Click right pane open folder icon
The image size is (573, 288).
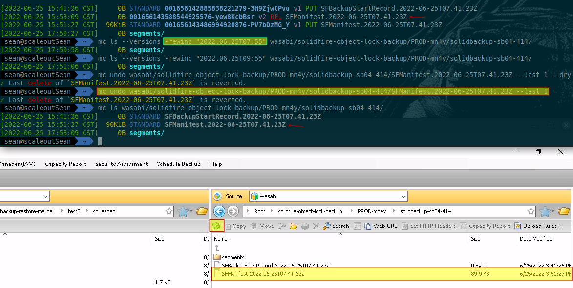coord(564,211)
